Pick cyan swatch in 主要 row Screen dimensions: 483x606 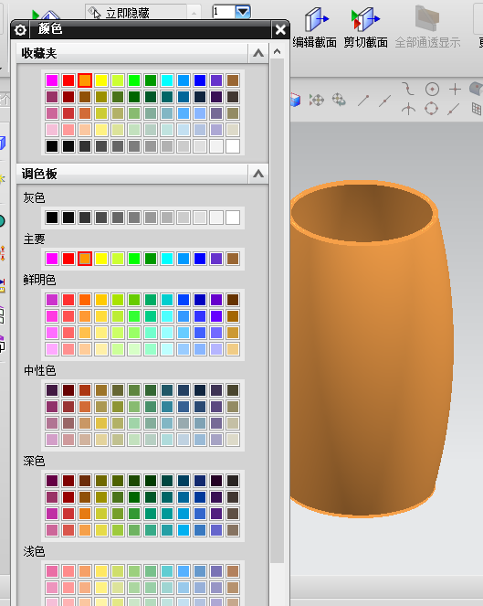167,259
